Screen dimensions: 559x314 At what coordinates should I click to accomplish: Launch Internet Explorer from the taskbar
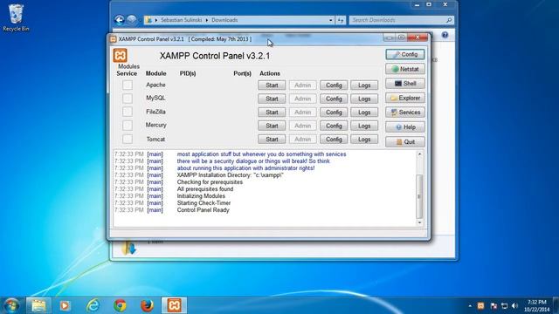(x=93, y=305)
